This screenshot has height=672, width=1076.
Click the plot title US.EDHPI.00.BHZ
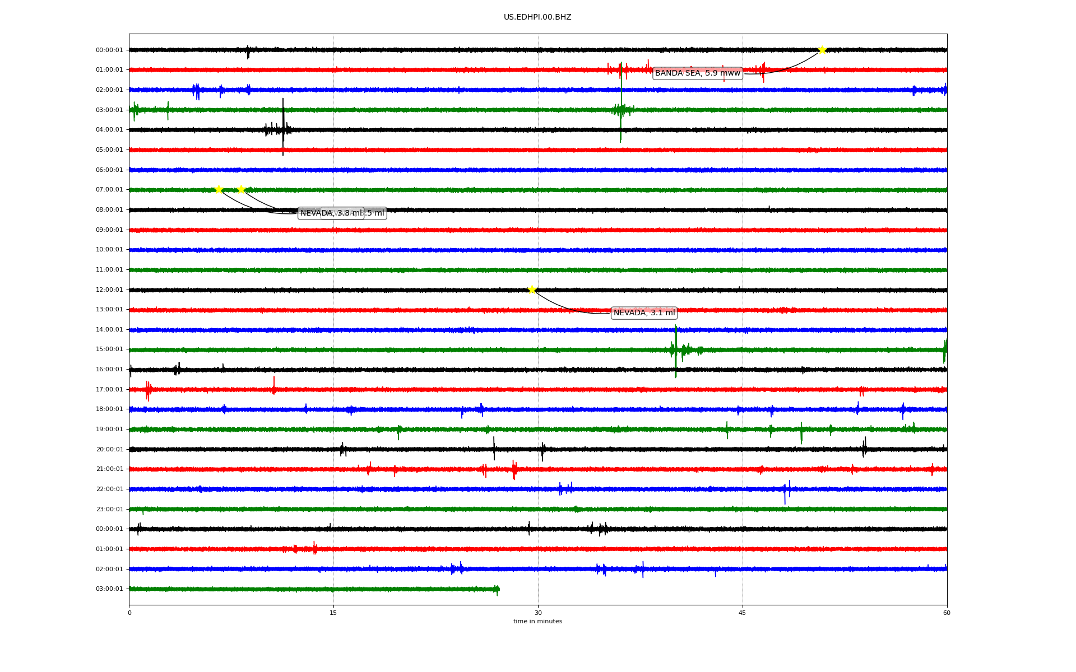click(x=537, y=17)
